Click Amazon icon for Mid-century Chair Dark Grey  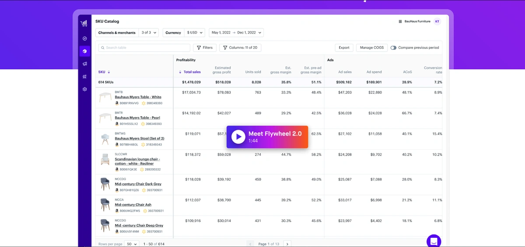(x=117, y=190)
